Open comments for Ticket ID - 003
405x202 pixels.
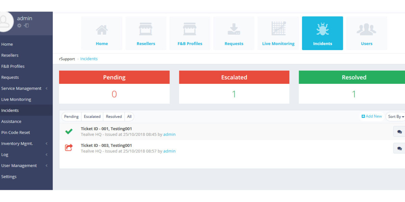click(x=399, y=148)
